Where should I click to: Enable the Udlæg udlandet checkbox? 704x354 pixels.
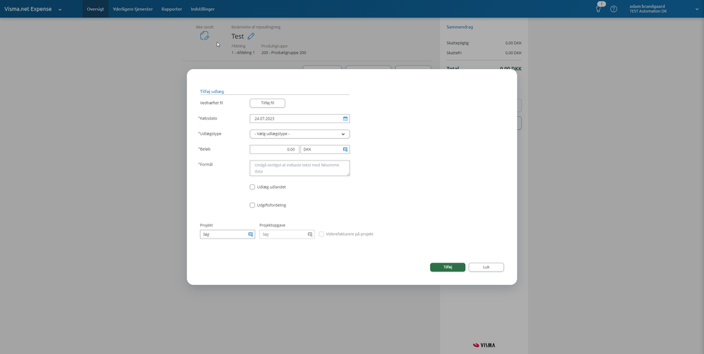(252, 187)
